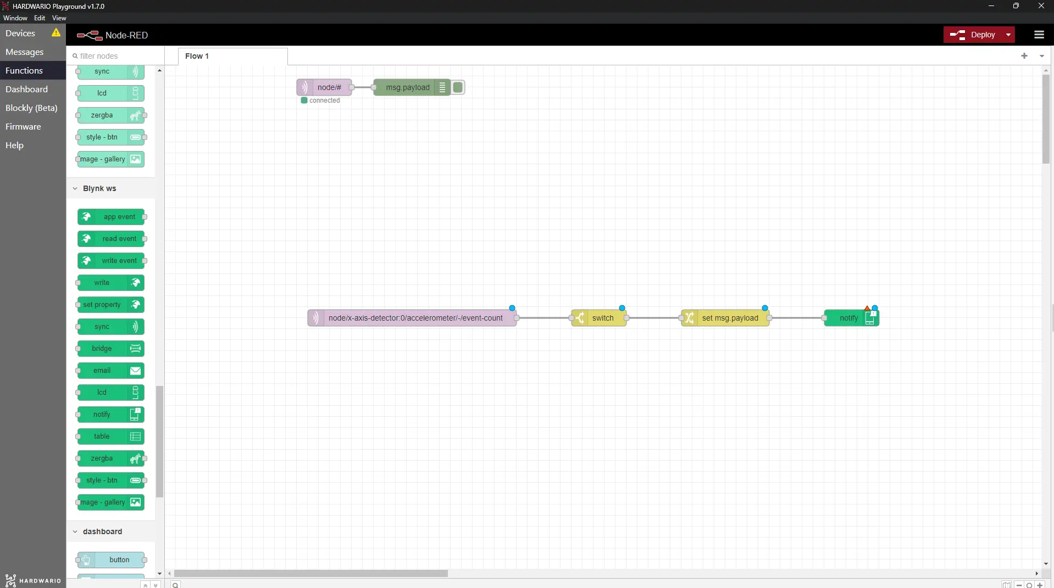This screenshot has height=588, width=1054.
Task: Select the Blynk ws write palette node
Action: (x=111, y=283)
